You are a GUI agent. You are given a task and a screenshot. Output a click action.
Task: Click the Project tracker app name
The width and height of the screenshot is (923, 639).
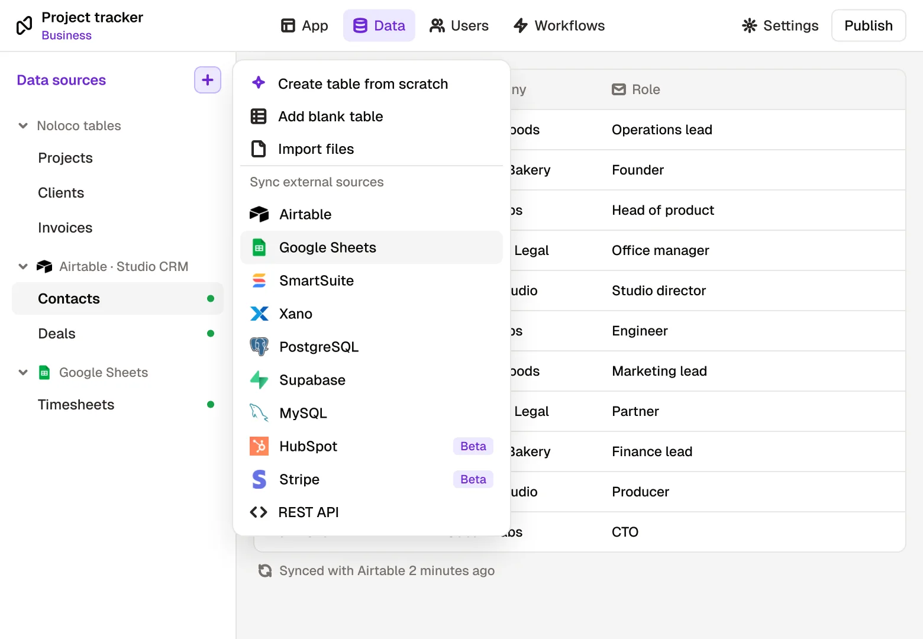[92, 17]
